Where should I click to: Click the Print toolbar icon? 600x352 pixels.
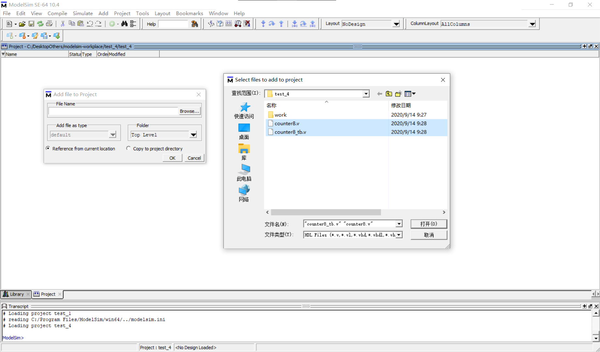[49, 24]
